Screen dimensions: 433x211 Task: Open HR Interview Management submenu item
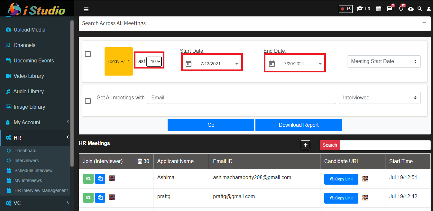point(41,190)
